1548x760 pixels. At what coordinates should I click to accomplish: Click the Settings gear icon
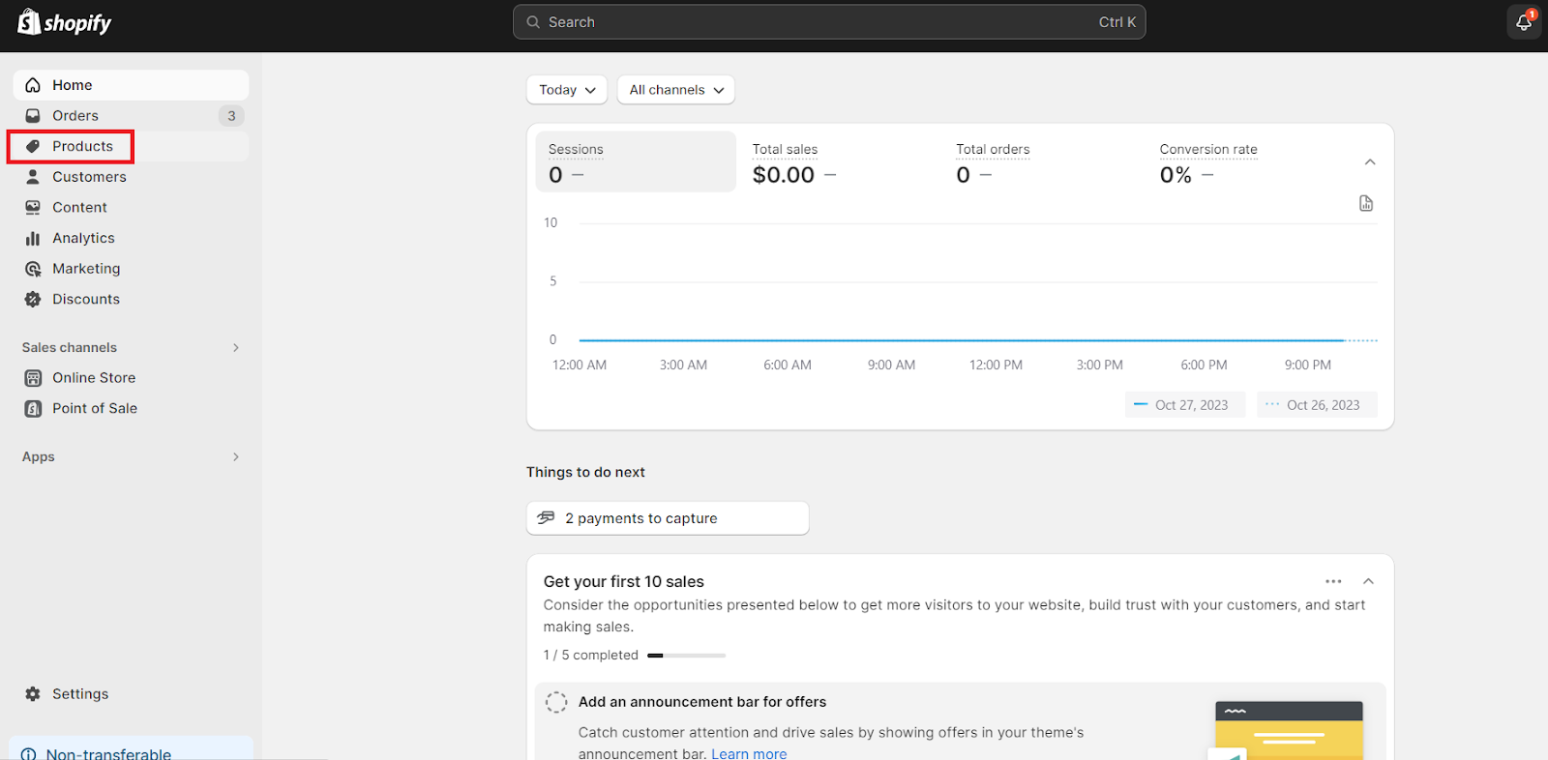pos(33,694)
